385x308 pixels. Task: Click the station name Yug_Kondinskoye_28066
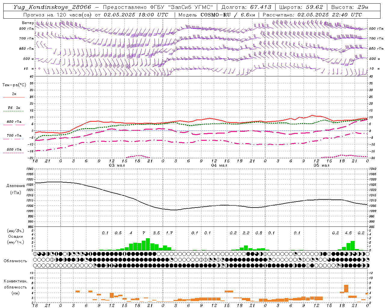[52, 7]
